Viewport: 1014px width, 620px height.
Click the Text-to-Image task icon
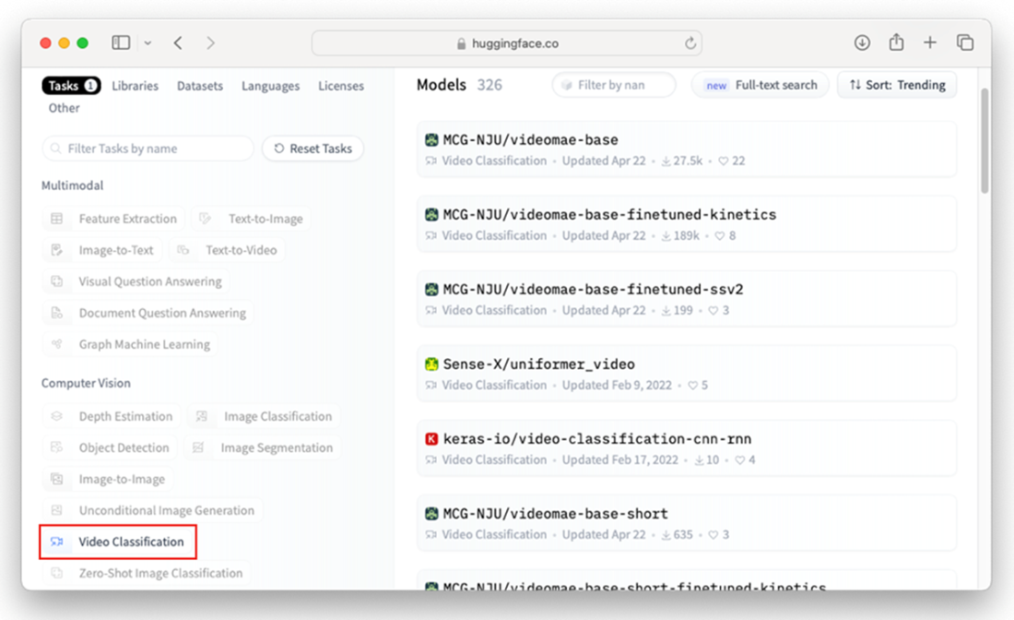coord(205,219)
